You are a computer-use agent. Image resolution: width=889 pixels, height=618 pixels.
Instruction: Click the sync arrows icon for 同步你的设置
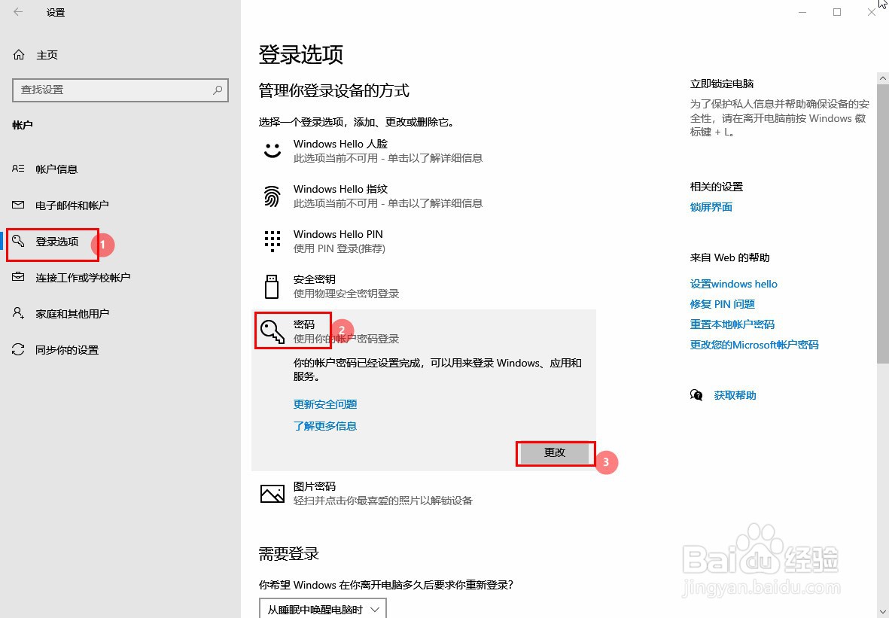(18, 349)
